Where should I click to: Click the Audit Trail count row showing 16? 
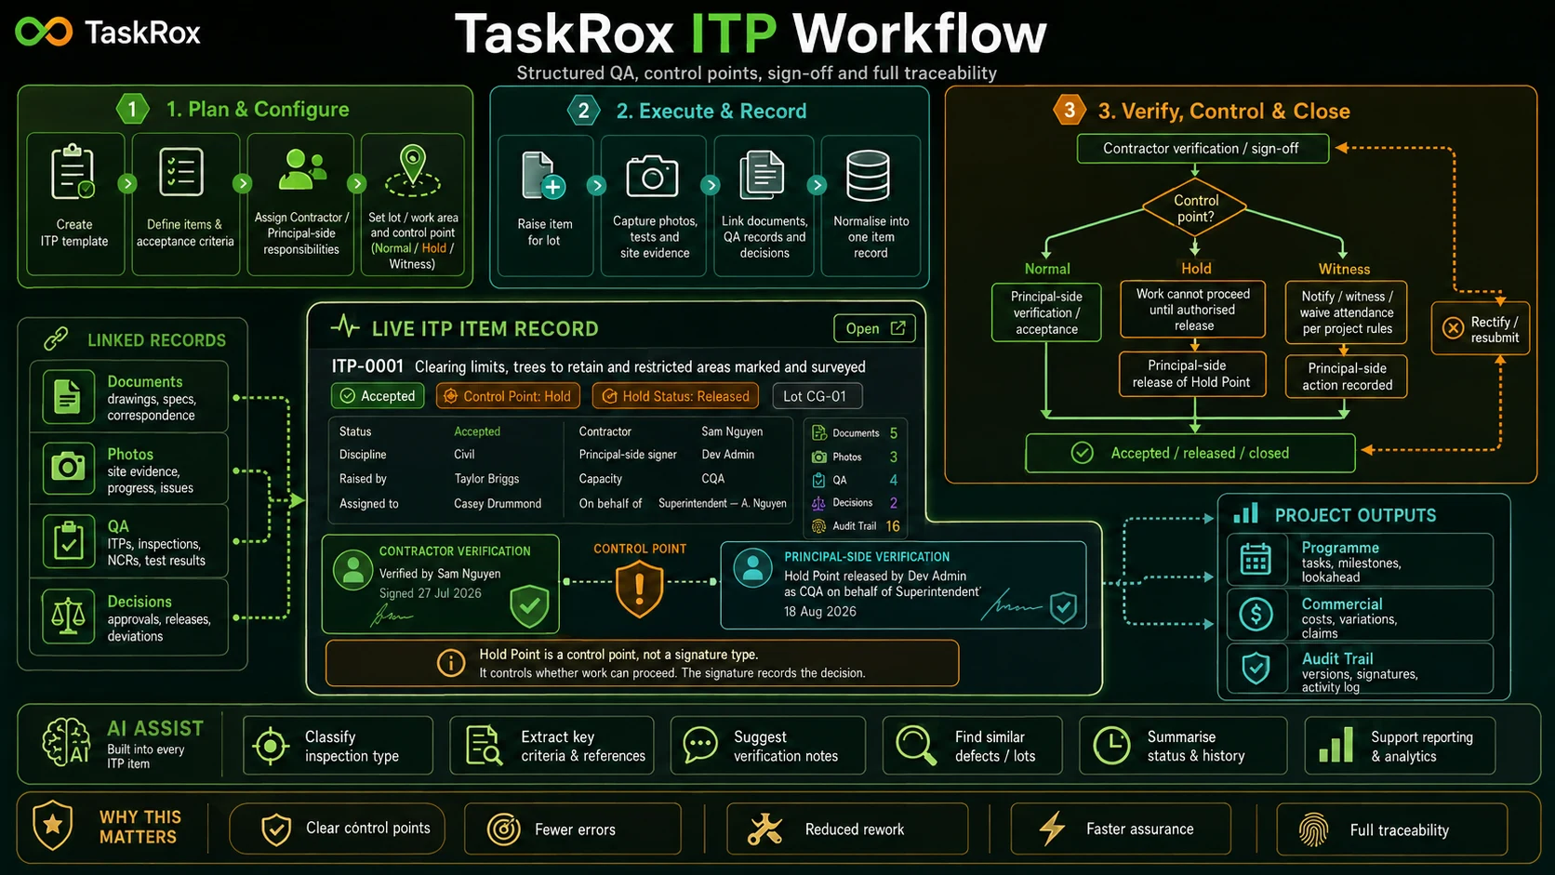coord(855,526)
